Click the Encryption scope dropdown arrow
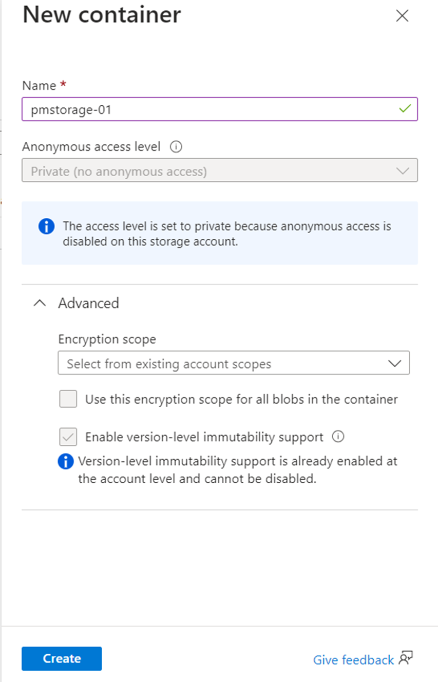Viewport: 438px width, 682px height. pyautogui.click(x=394, y=364)
